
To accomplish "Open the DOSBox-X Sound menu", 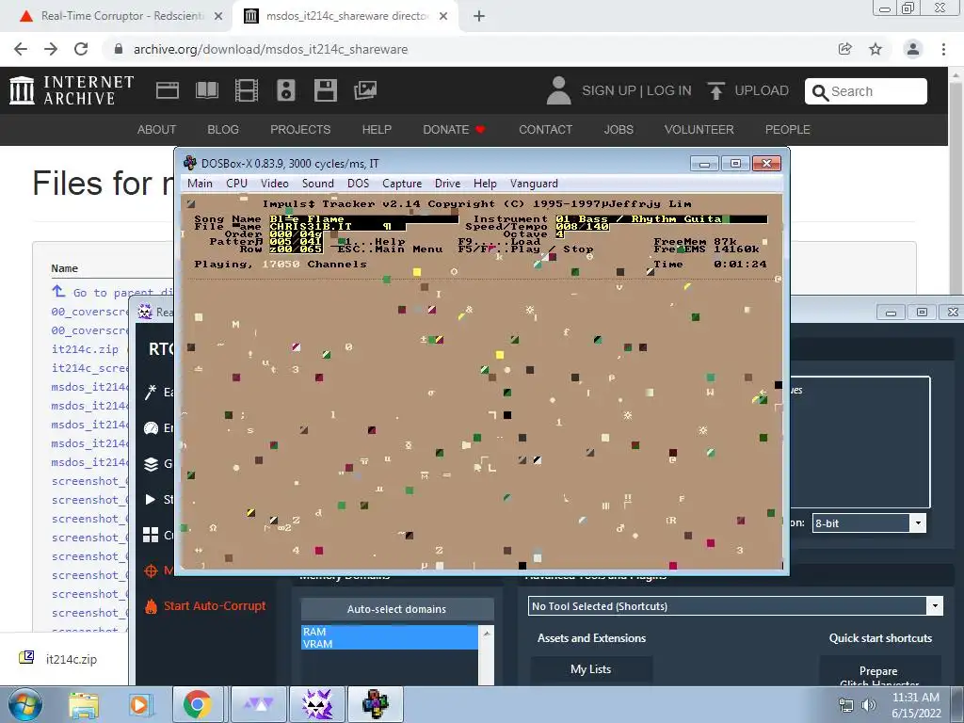I will click(x=318, y=184).
